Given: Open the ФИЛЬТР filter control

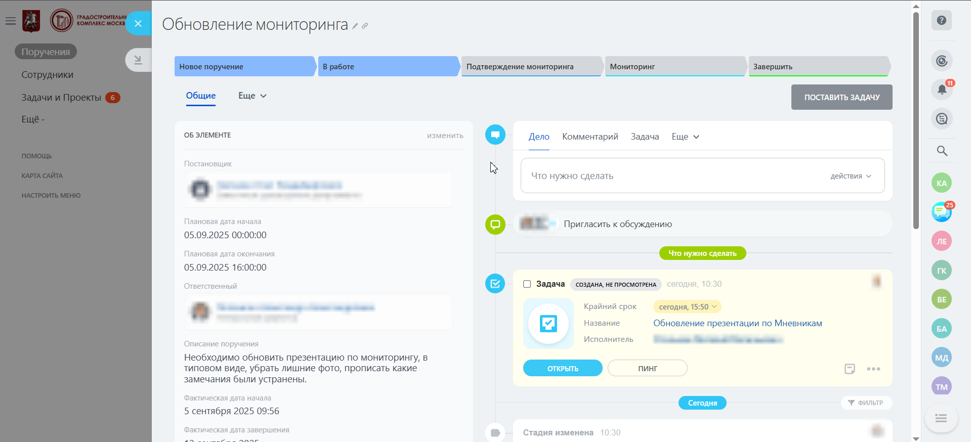Looking at the screenshot, I should [x=866, y=403].
